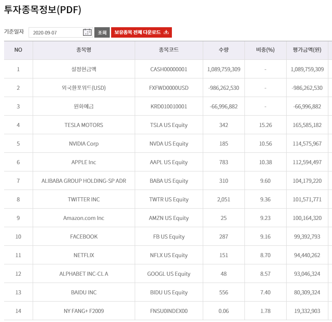Viewport: 332px width, 322px height.
Task: Click the 비중(%) column header
Action: (x=265, y=50)
